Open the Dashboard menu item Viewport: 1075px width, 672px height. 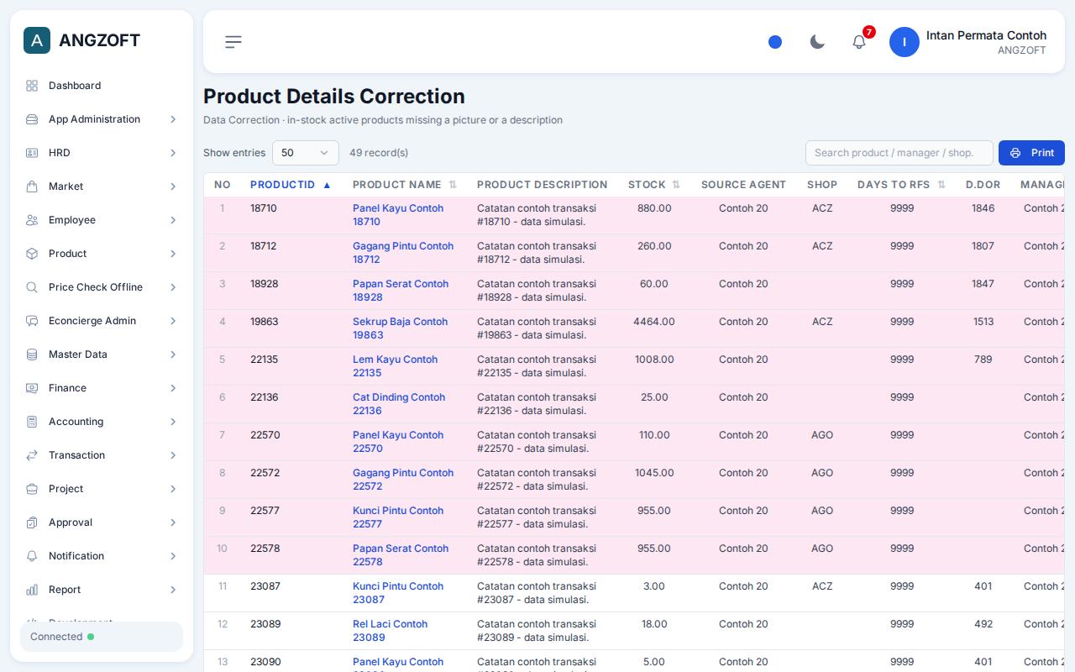[x=102, y=86]
